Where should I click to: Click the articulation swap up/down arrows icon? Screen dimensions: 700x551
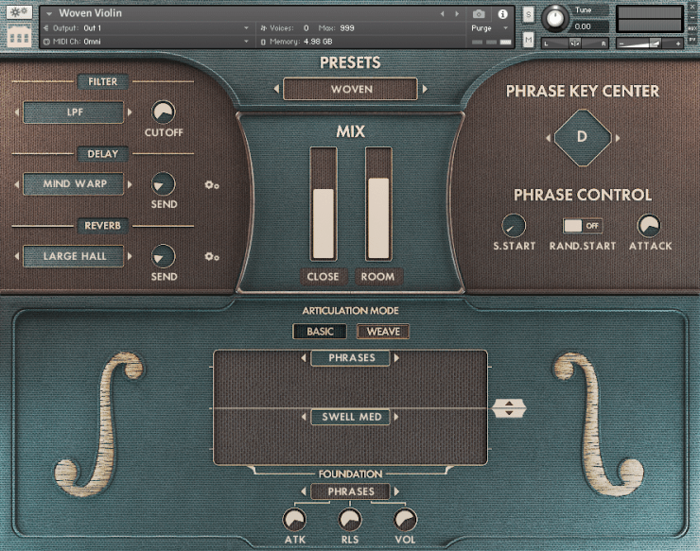(509, 408)
